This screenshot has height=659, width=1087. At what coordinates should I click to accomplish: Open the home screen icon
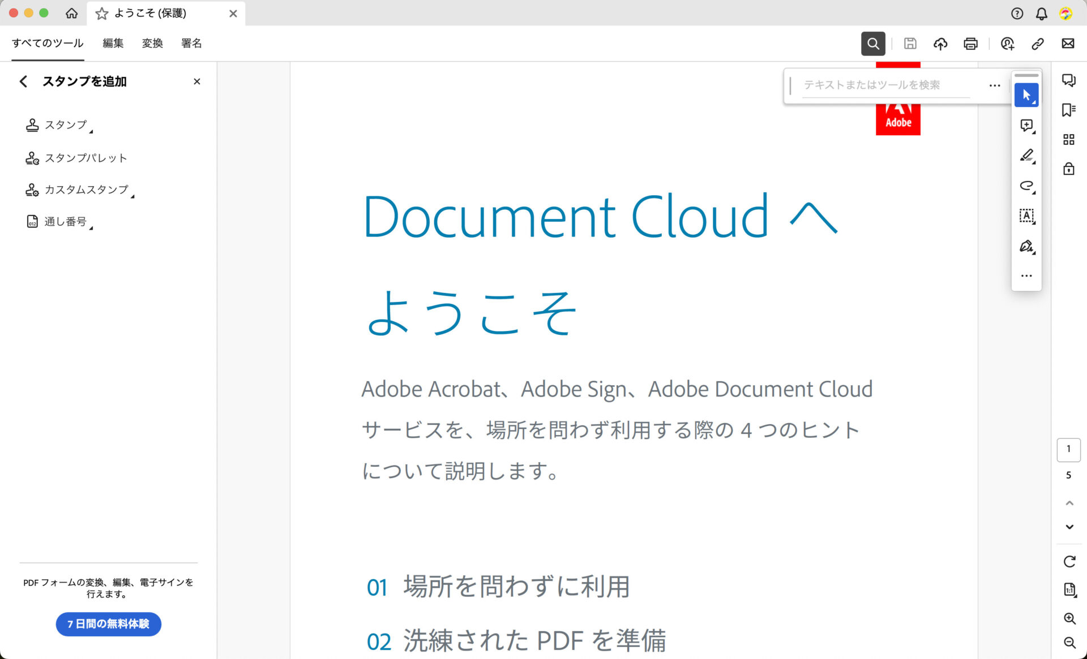click(71, 13)
